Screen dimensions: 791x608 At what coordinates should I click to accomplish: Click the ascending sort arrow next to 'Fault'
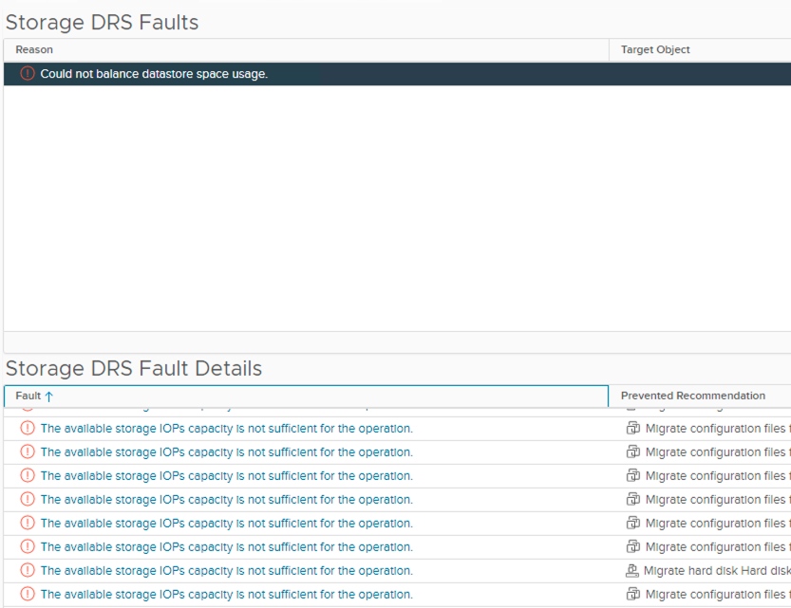47,396
